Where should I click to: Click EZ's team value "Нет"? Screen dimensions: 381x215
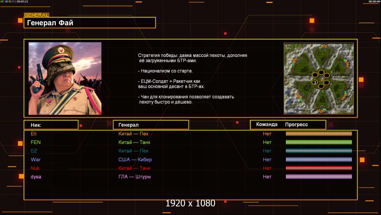click(x=267, y=151)
